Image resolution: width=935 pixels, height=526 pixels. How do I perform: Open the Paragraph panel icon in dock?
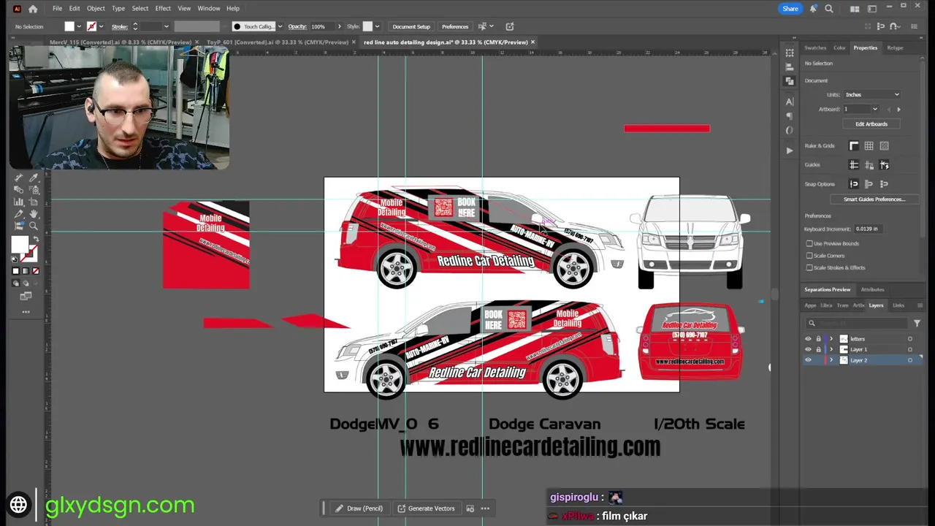(790, 116)
